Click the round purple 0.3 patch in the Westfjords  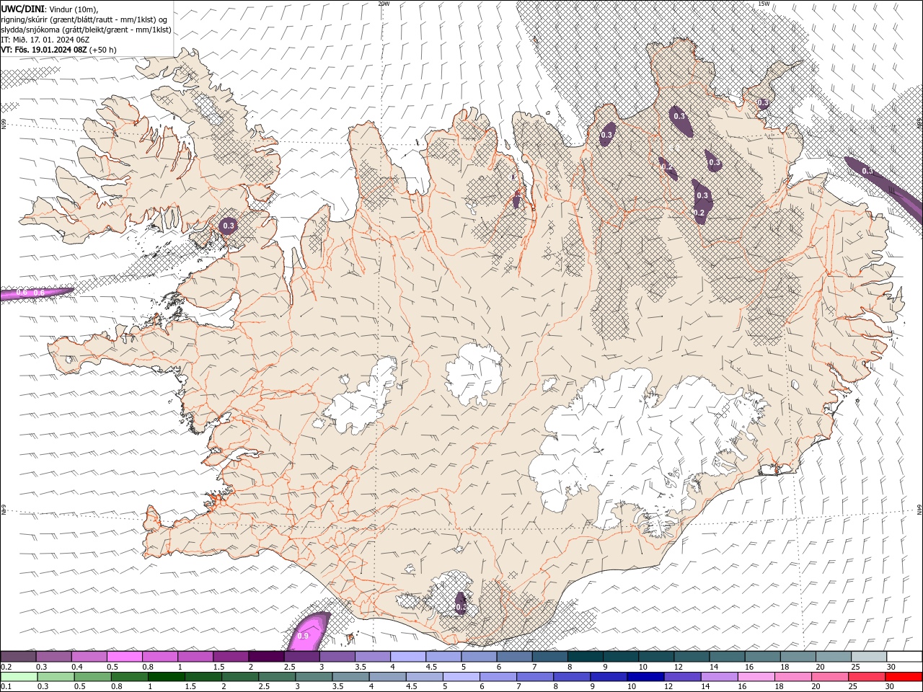point(229,226)
